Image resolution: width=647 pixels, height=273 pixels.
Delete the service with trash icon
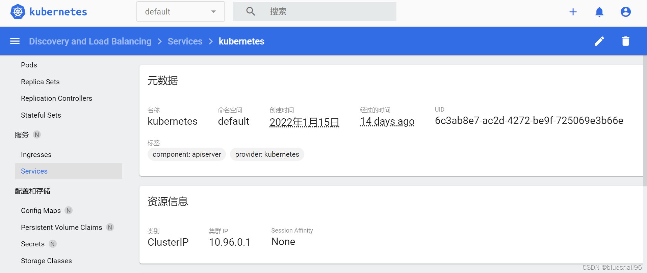626,41
